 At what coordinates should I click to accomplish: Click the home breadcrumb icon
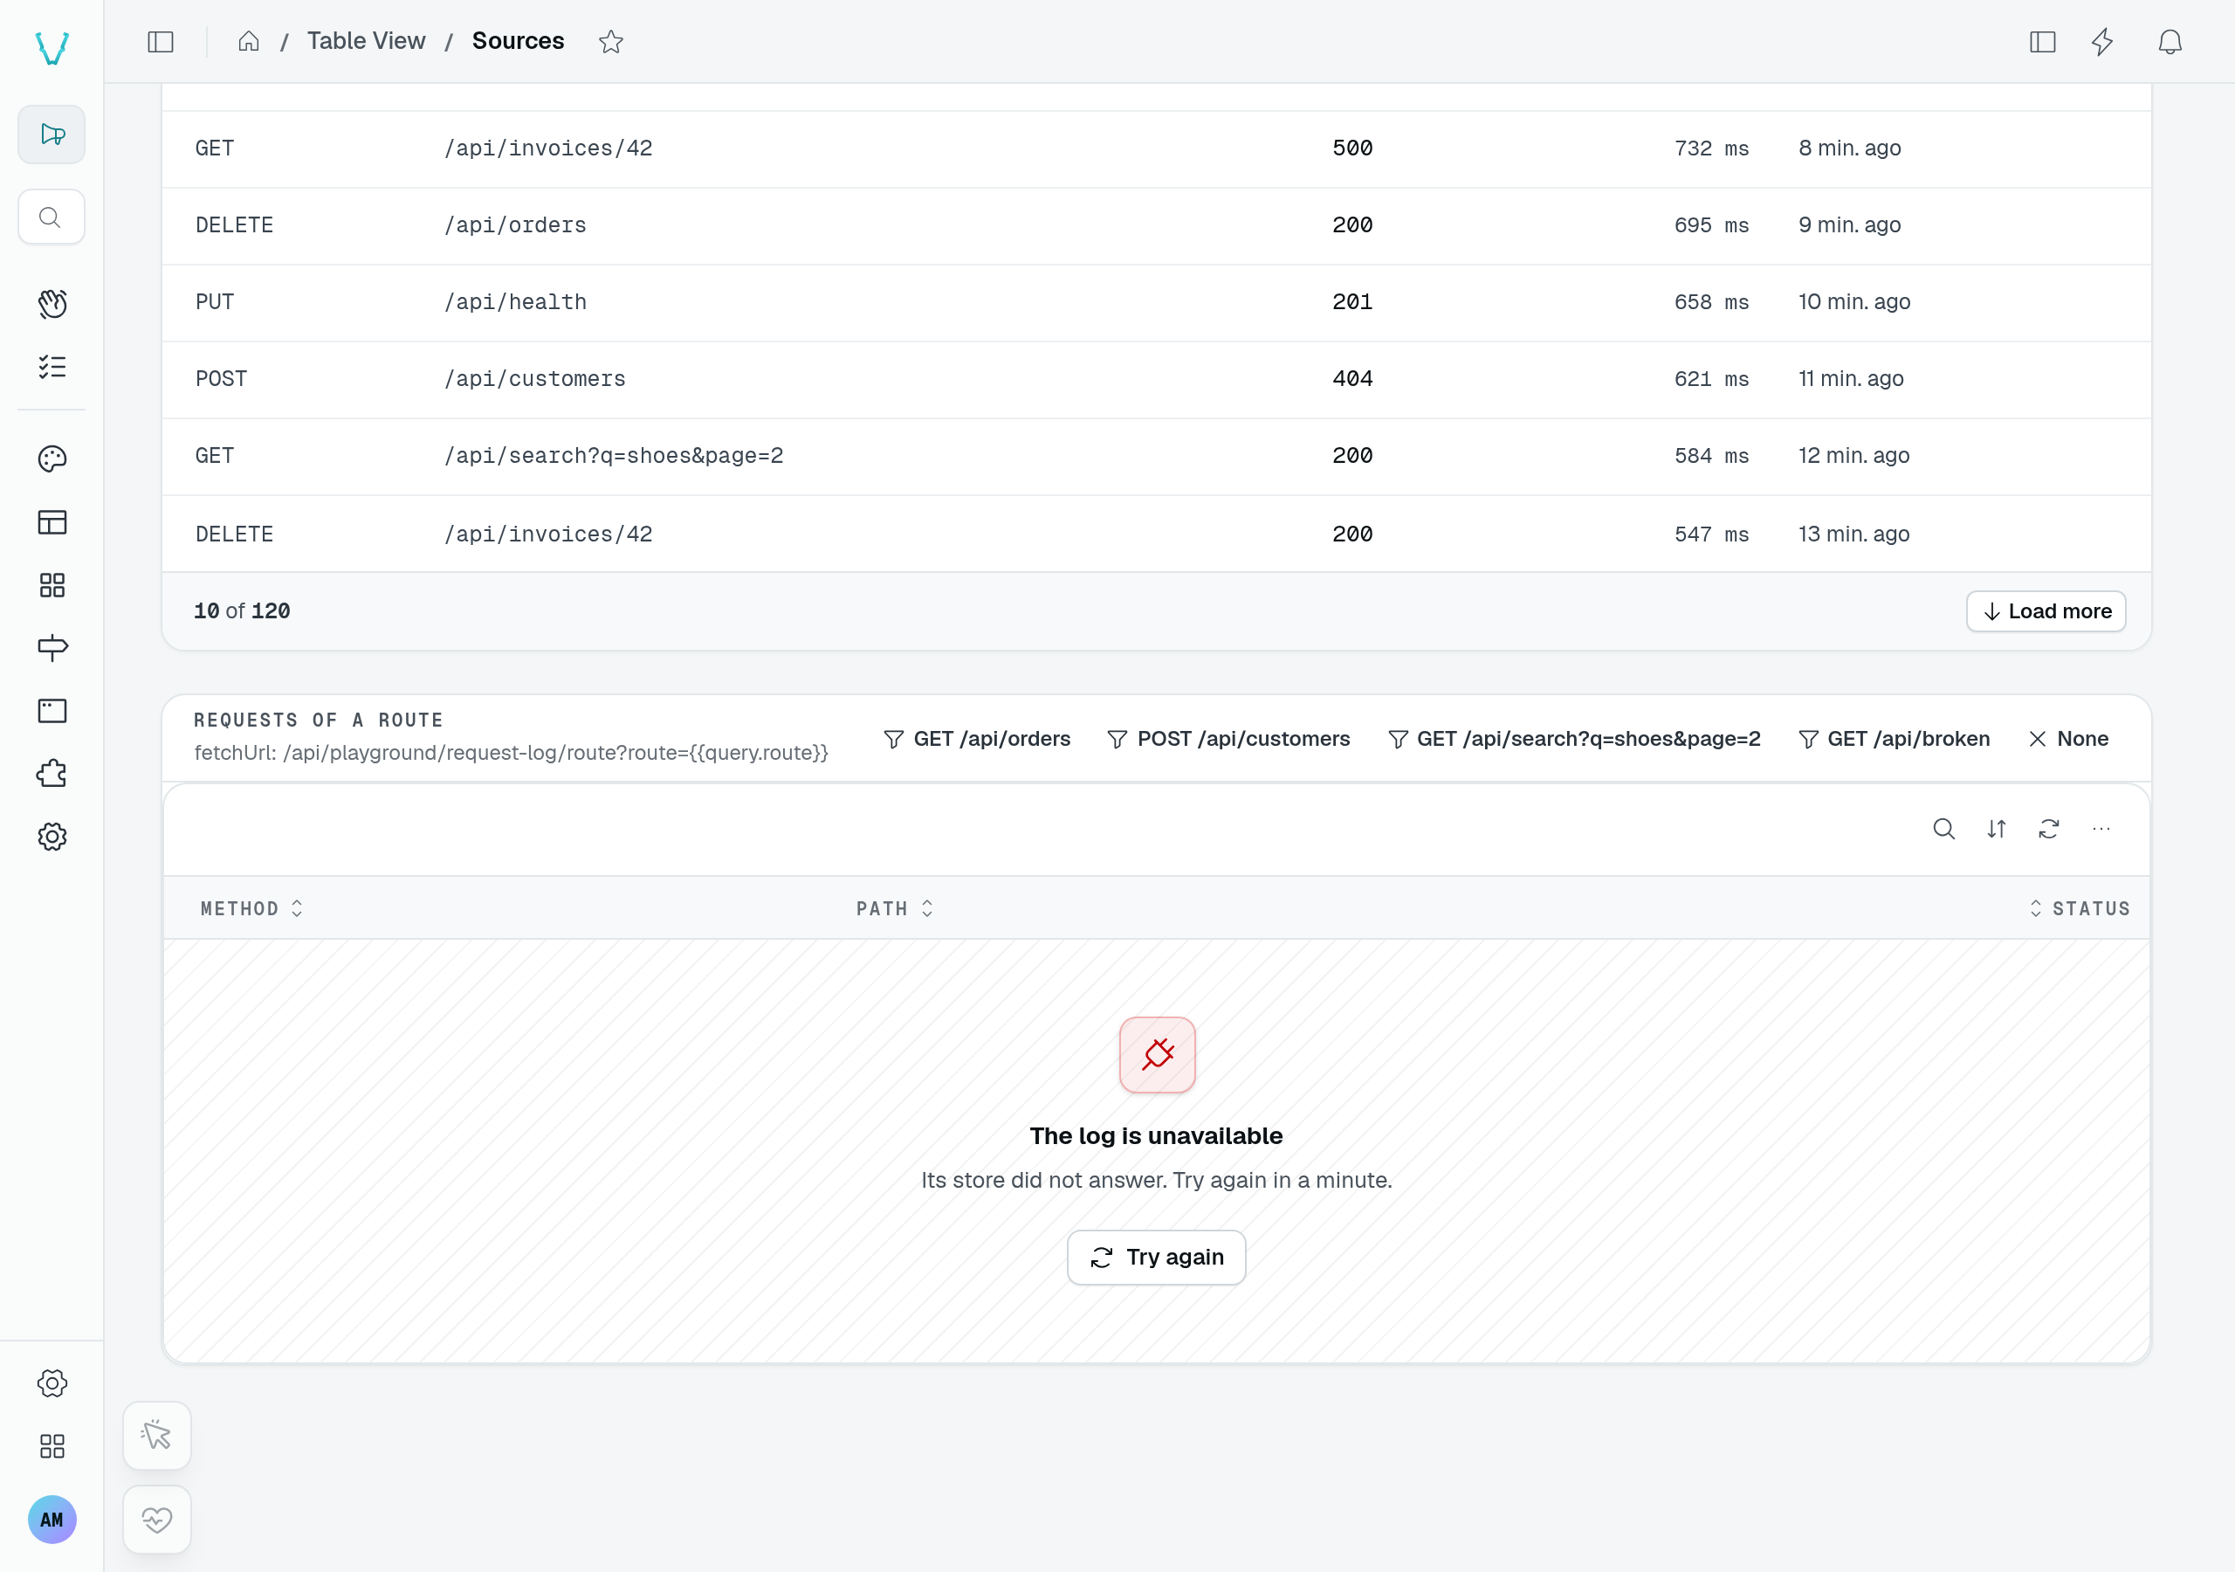click(248, 41)
